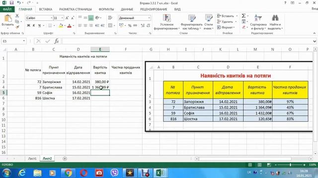Open the fill color bucket swatch
The height and width of the screenshot is (178, 318).
coord(61,25)
